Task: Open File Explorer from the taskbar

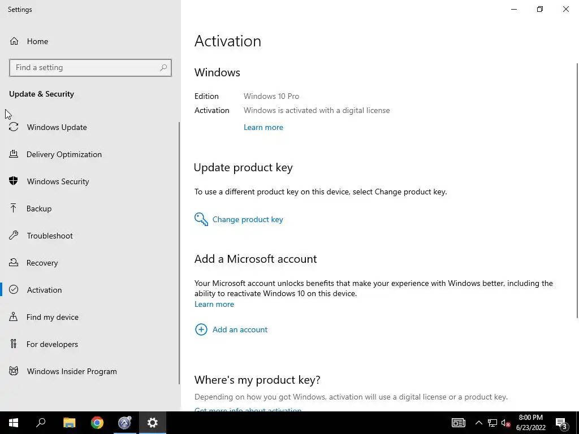Action: [x=69, y=423]
